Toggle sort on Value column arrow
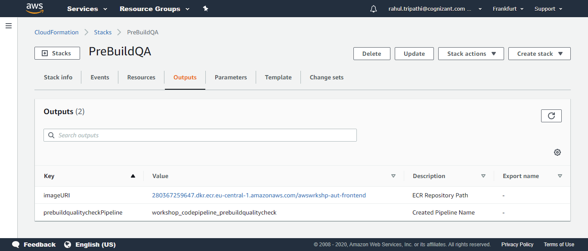 393,176
